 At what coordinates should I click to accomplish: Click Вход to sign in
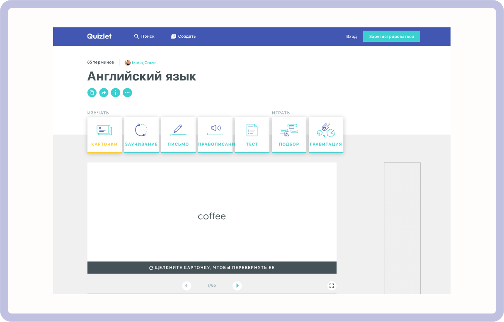click(351, 36)
